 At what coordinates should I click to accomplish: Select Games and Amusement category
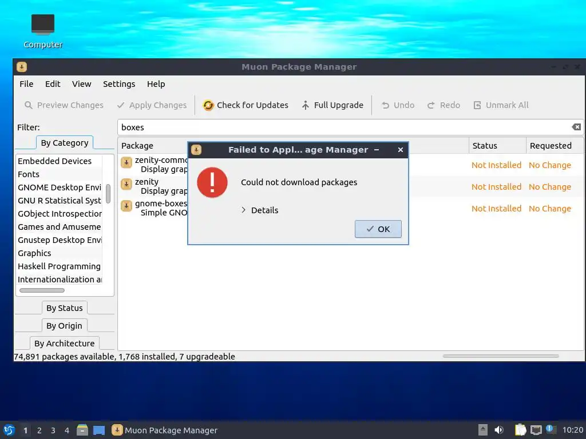[59, 226]
